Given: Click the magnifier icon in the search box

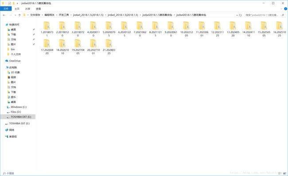Looking at the screenshot, I should coord(283,15).
